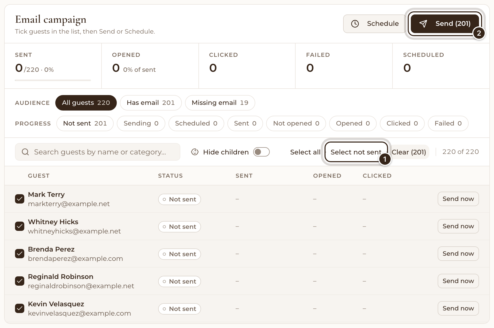
Task: Filter progress by Opened 0
Action: click(x=353, y=123)
